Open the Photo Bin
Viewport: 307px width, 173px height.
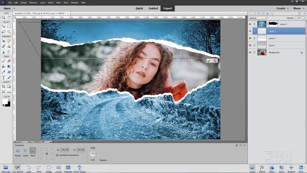6,169
